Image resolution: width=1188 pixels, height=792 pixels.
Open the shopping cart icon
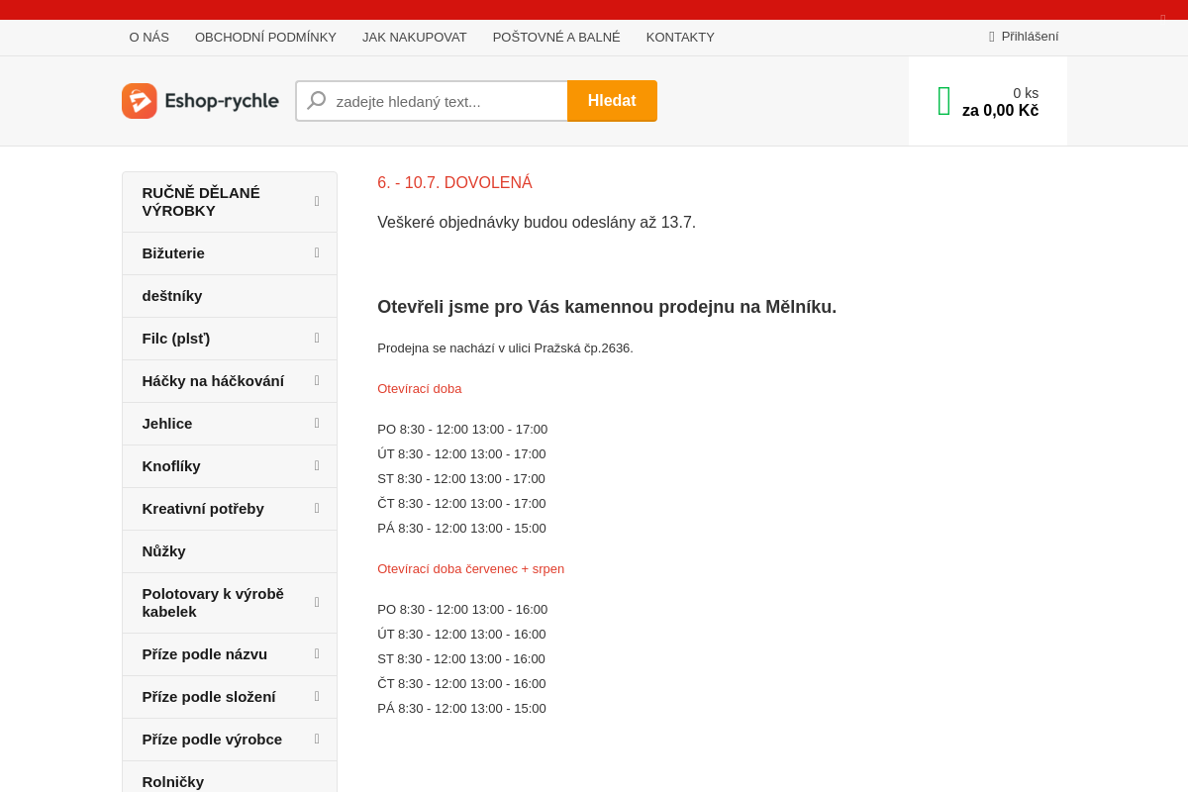[943, 101]
